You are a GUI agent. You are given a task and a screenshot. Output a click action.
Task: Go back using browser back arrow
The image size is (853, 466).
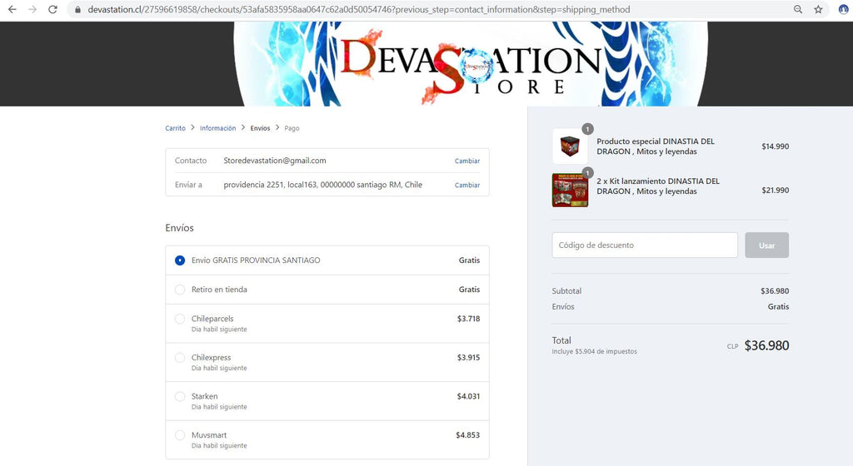12,9
